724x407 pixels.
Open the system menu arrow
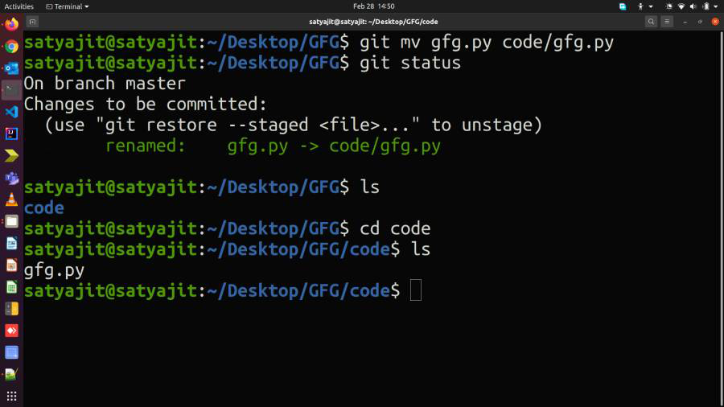(716, 6)
